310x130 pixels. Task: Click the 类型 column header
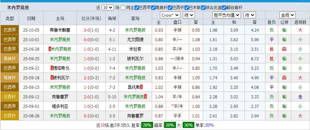10,18
